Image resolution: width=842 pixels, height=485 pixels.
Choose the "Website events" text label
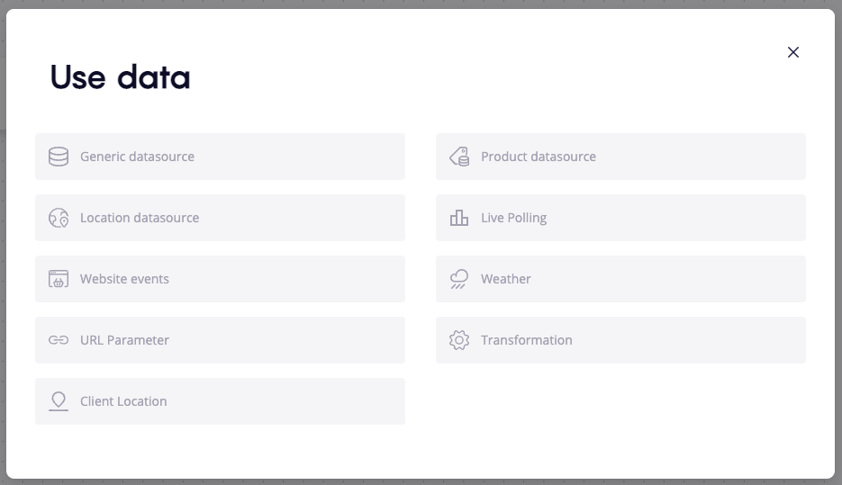124,279
